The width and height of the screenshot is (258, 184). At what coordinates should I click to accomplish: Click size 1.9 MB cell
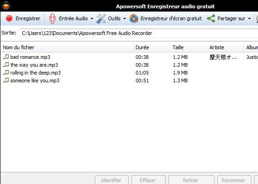pyautogui.click(x=180, y=73)
